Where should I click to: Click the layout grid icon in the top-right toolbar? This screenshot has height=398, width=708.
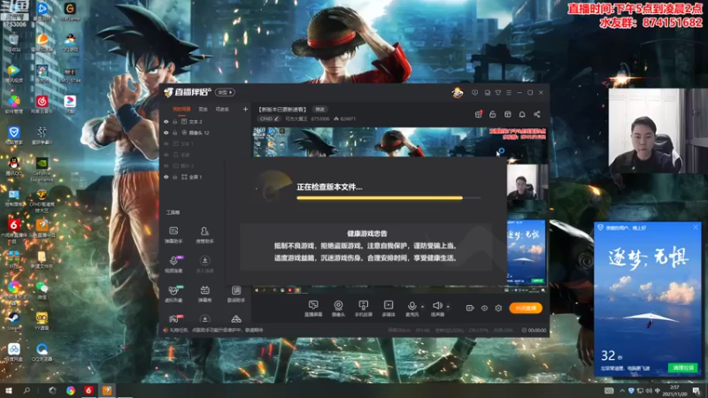click(507, 114)
